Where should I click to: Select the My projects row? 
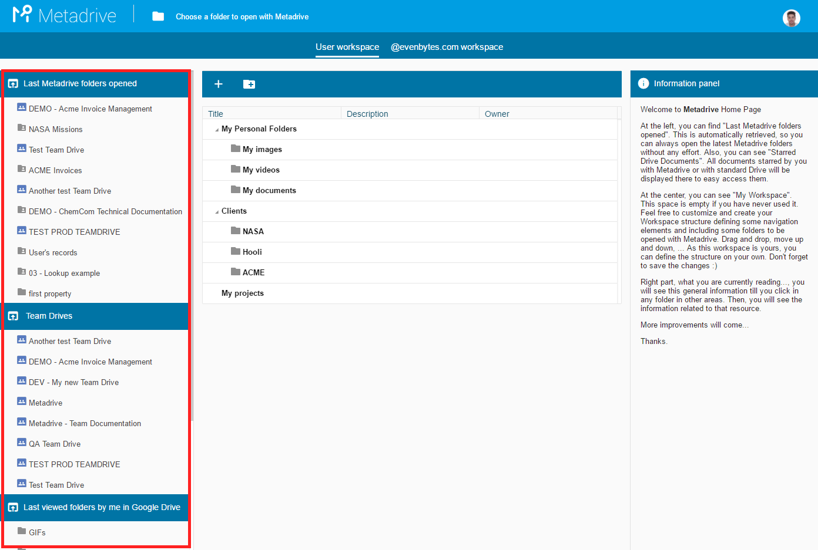[410, 293]
